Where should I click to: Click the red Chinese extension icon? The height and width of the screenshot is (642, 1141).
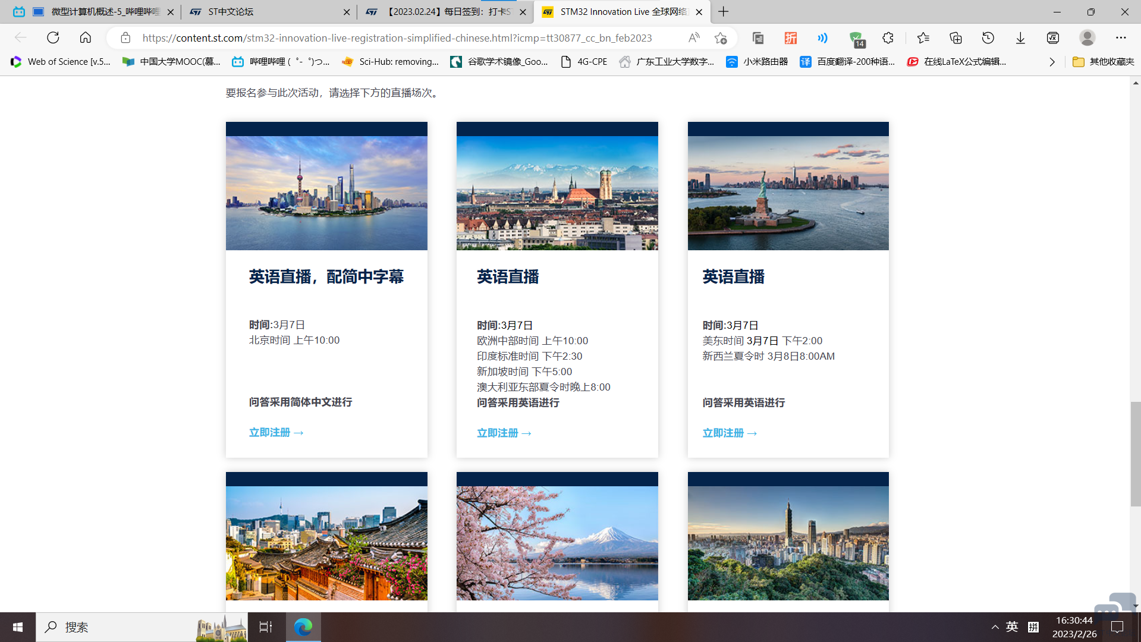[x=791, y=38]
